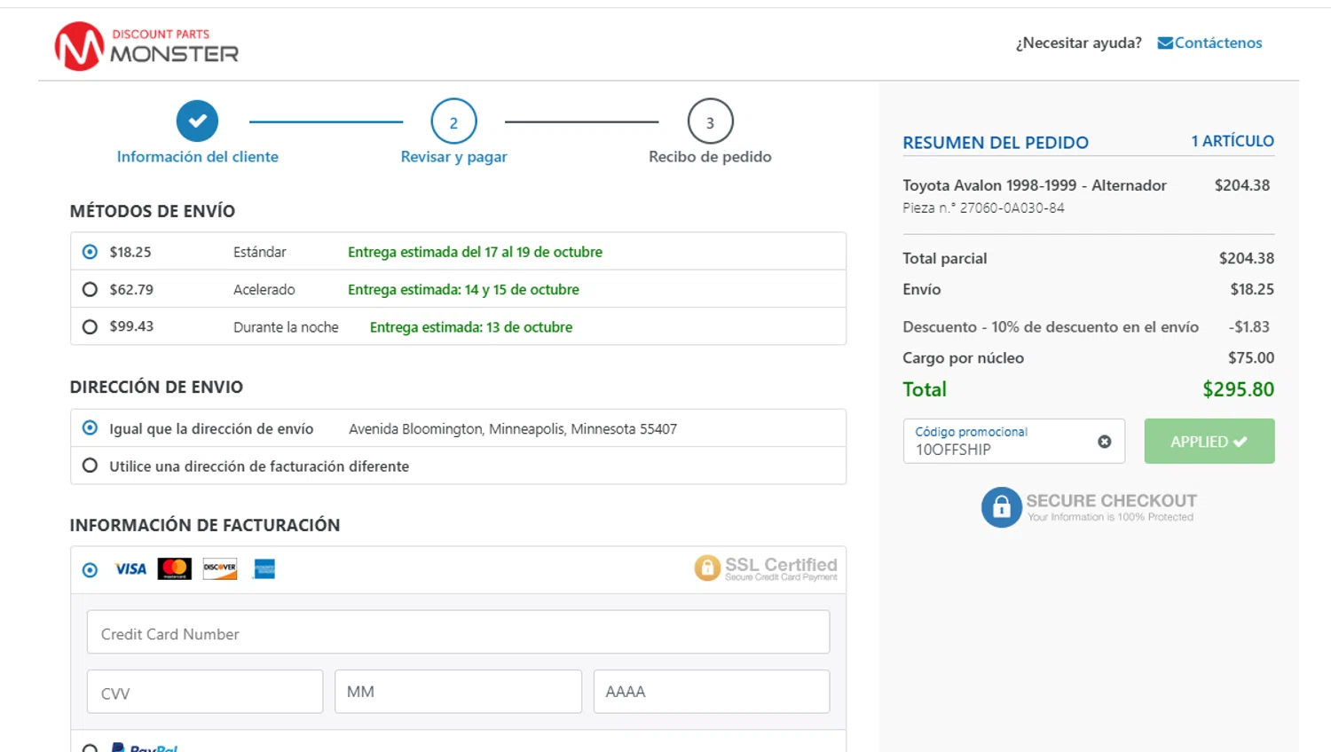Click the Toyota Avalon 1998-1999 - Alternador item
This screenshot has height=752, width=1331.
(1035, 185)
